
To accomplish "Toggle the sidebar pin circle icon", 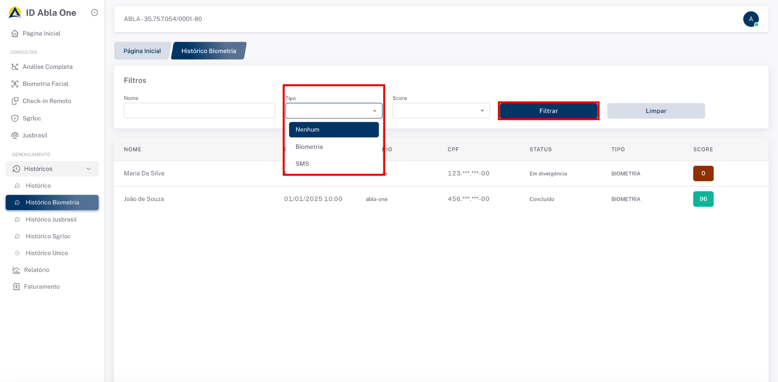I will pyautogui.click(x=94, y=13).
